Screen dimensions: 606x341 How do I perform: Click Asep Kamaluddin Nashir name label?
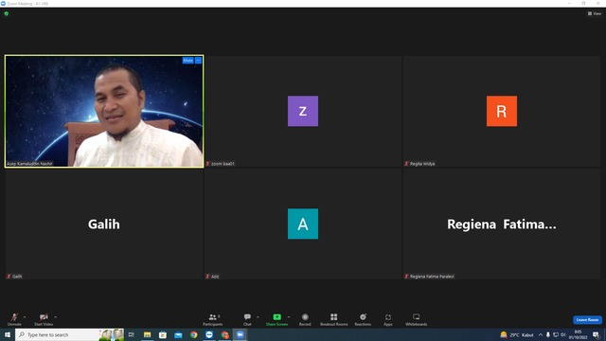[29, 164]
